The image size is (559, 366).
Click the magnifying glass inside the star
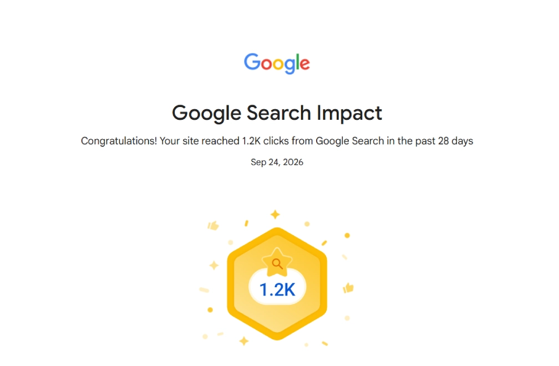[x=277, y=264]
